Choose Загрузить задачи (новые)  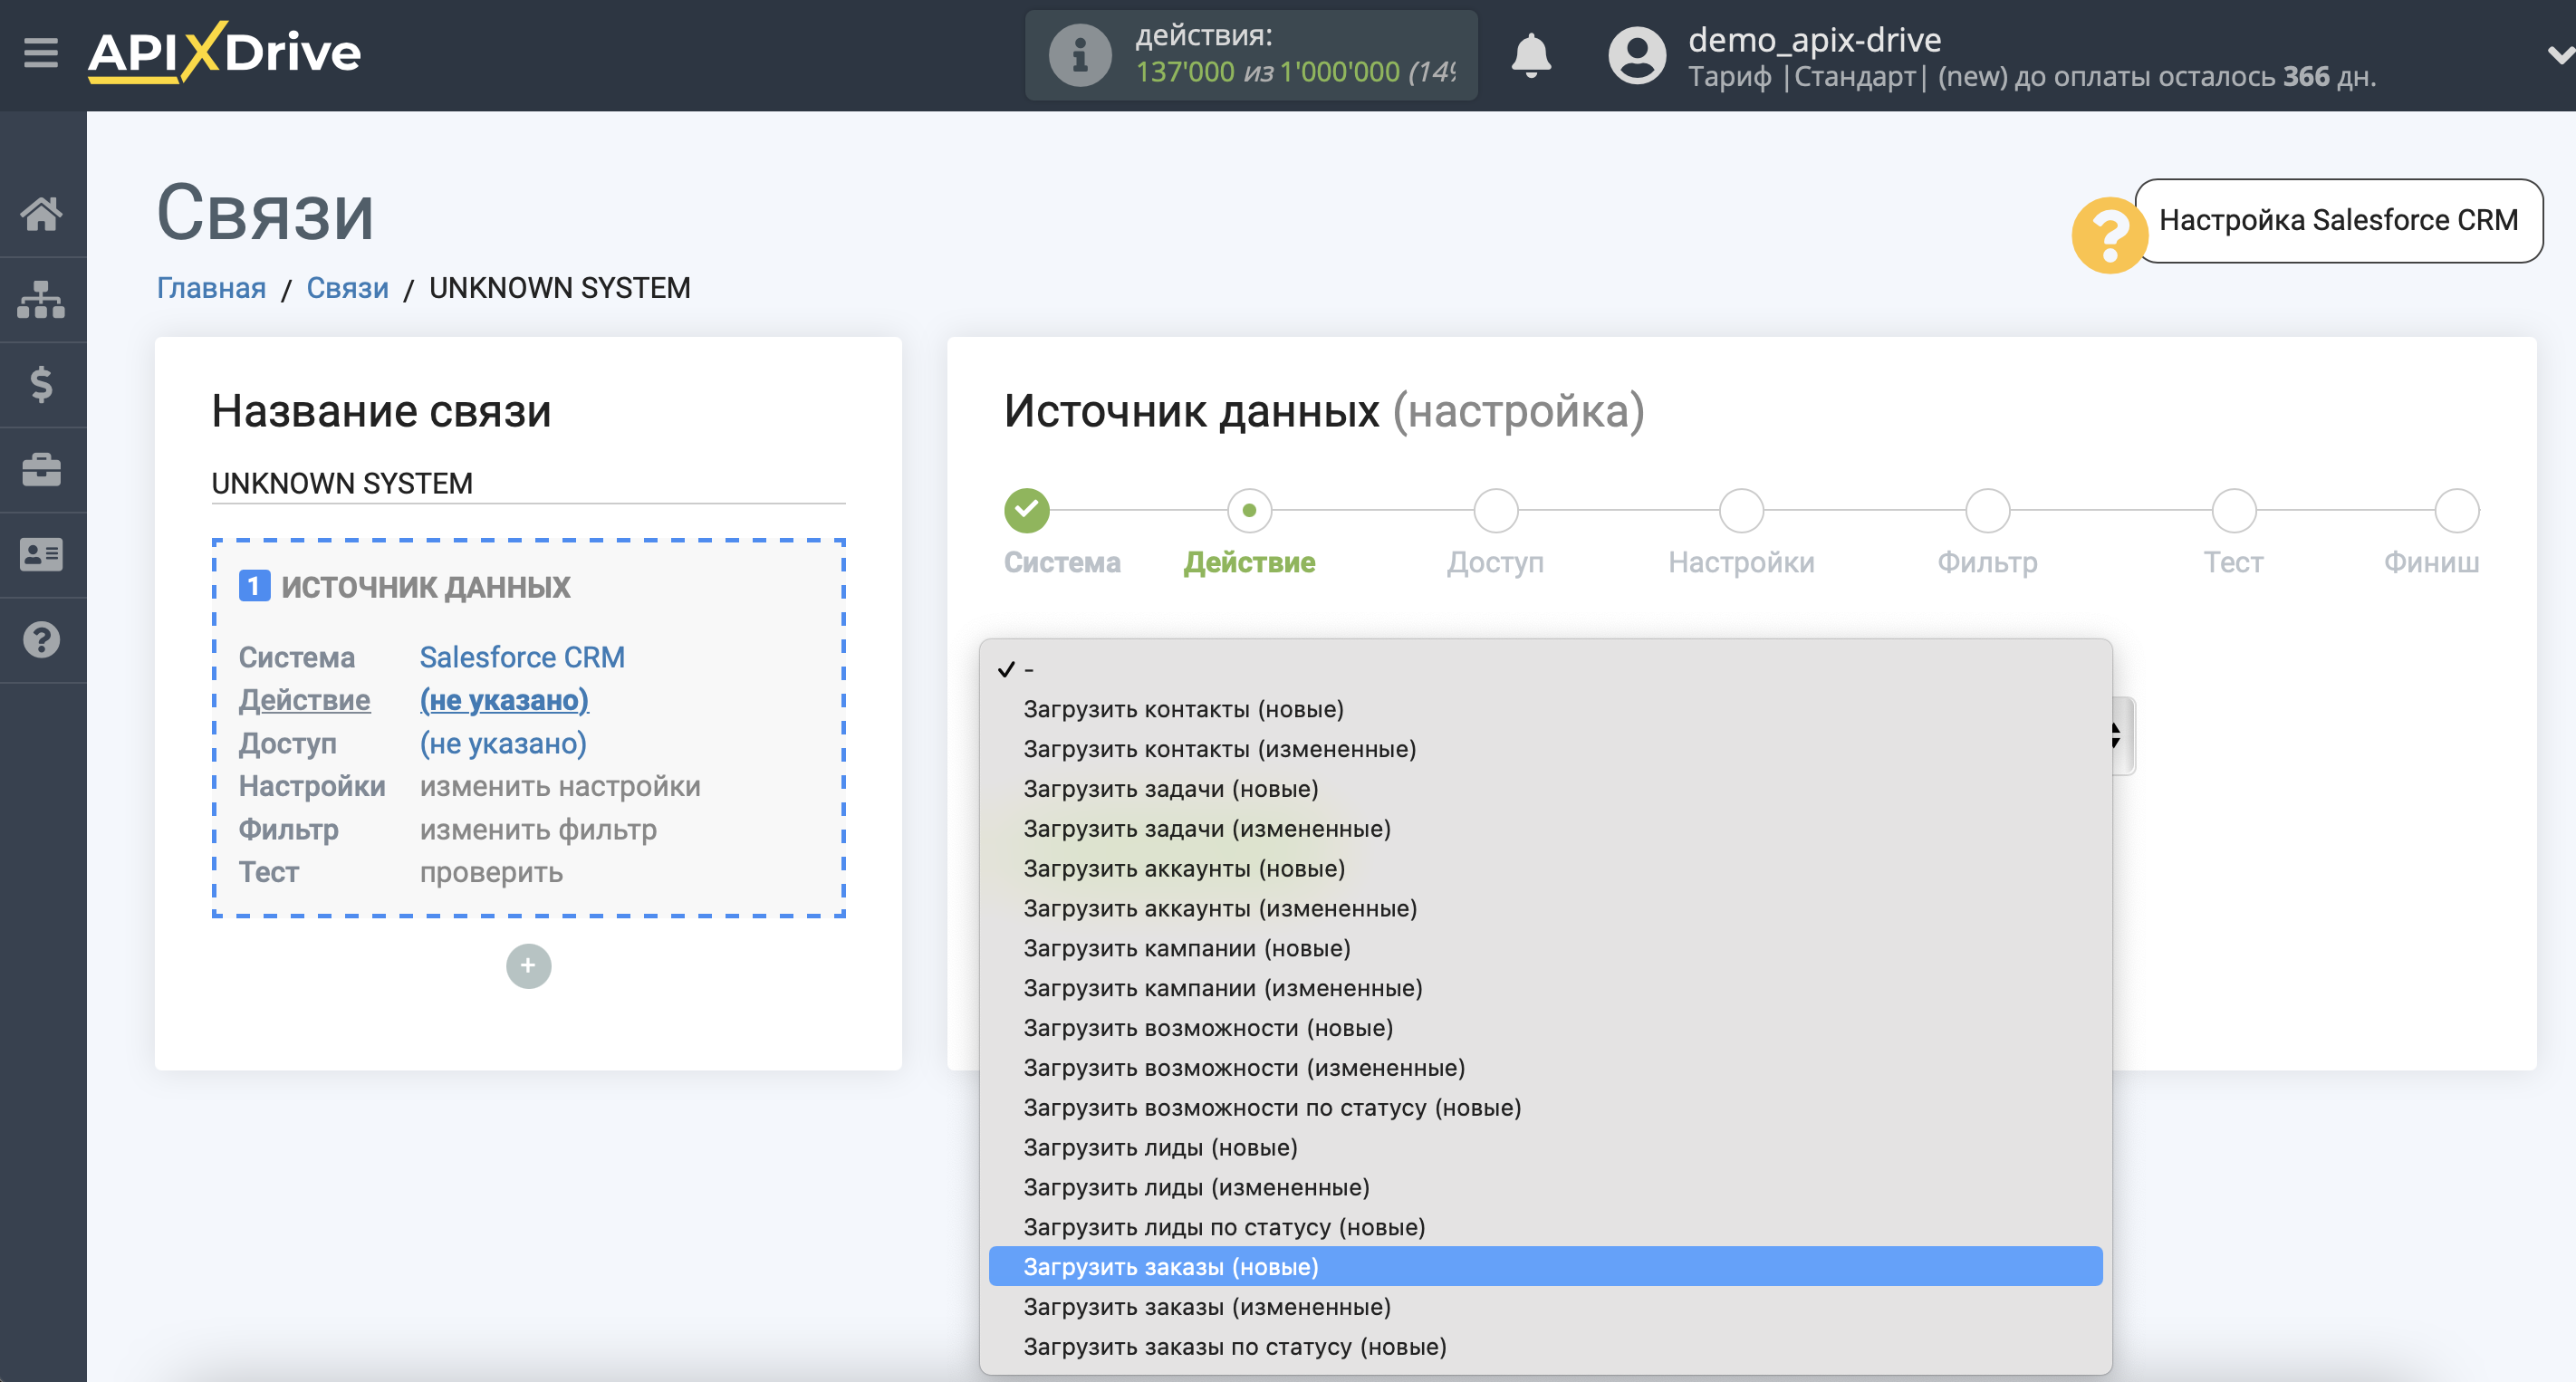[x=1545, y=789]
